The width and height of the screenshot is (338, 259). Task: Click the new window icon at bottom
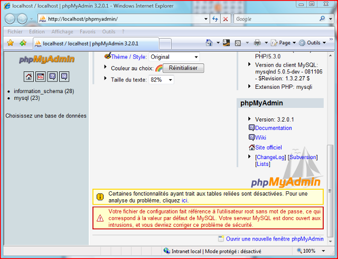point(221,239)
